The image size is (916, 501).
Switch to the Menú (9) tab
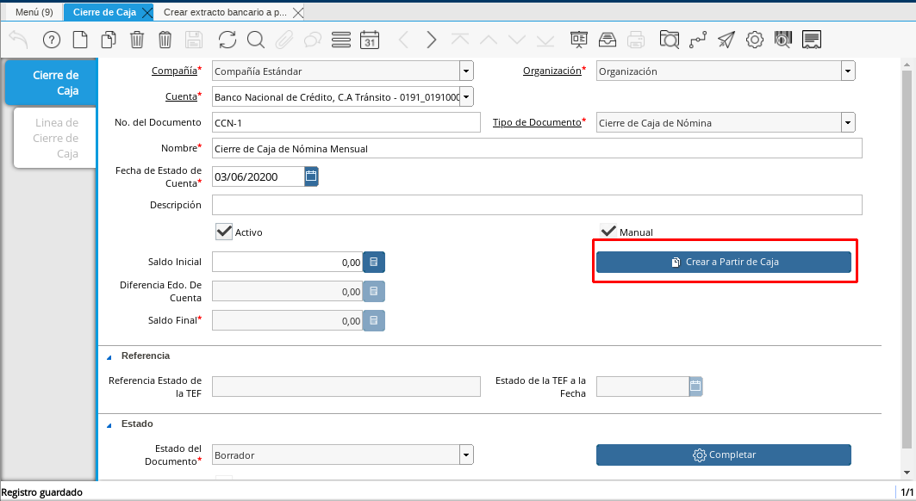coord(34,12)
